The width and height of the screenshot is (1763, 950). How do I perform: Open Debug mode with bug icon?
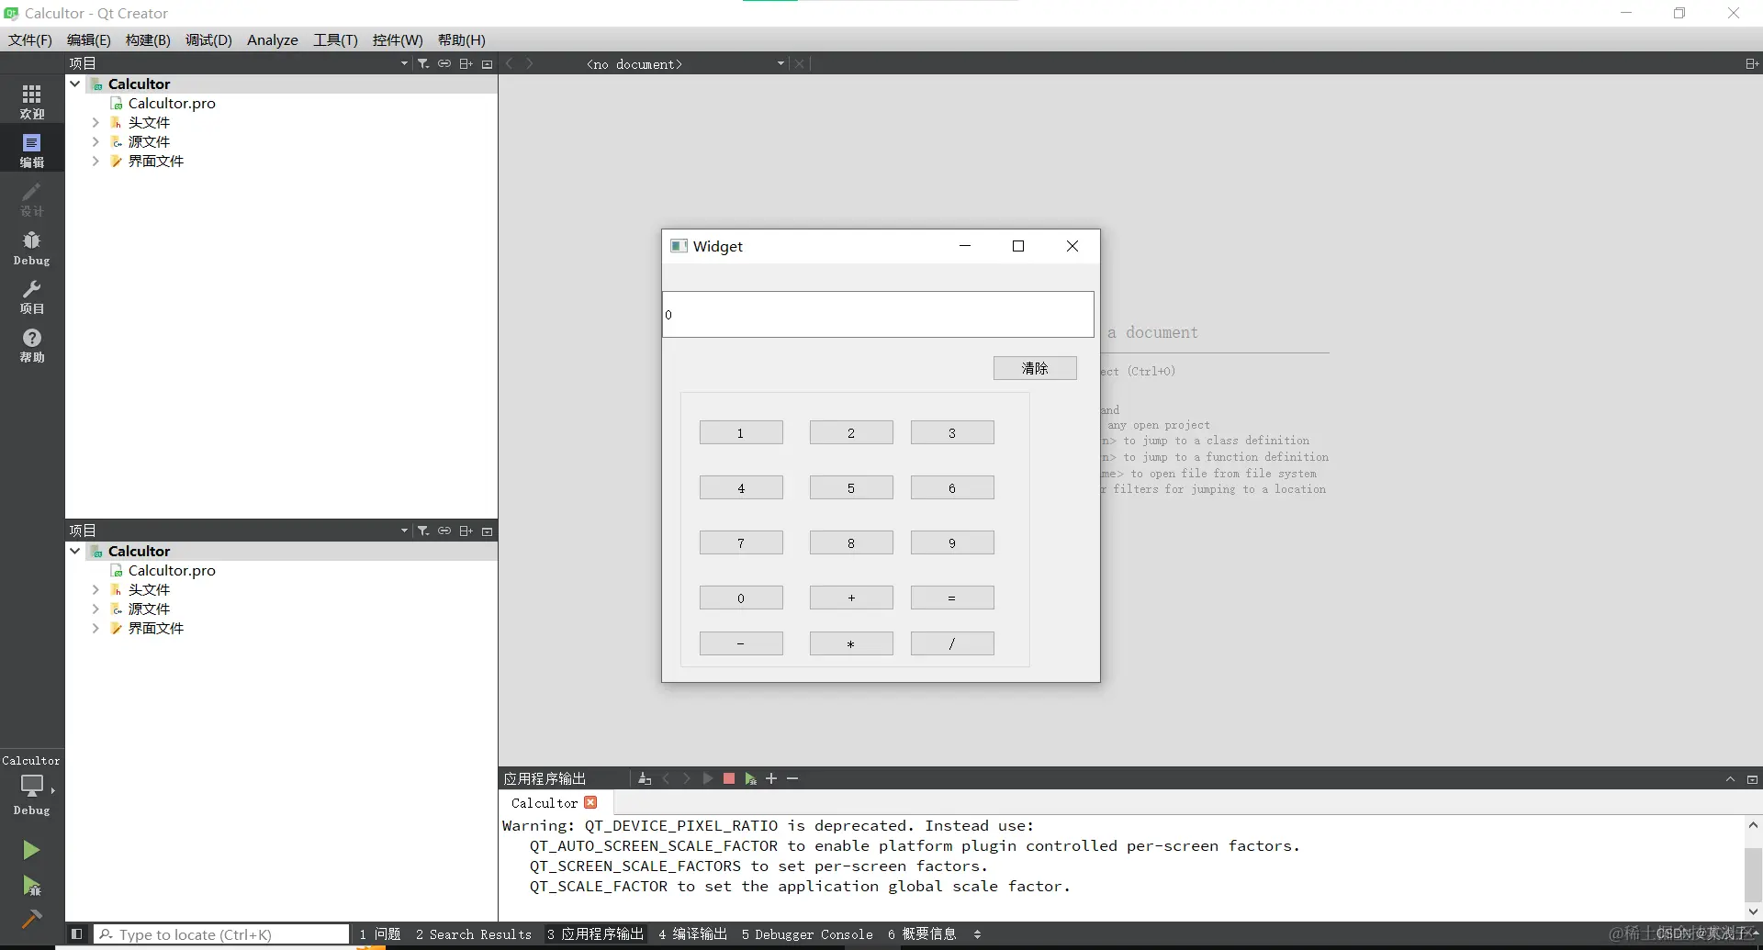point(32,248)
